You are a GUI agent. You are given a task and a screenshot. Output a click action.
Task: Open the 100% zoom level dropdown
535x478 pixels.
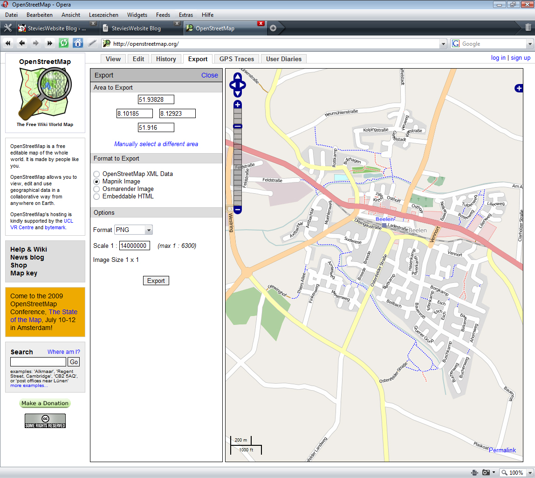click(529, 473)
